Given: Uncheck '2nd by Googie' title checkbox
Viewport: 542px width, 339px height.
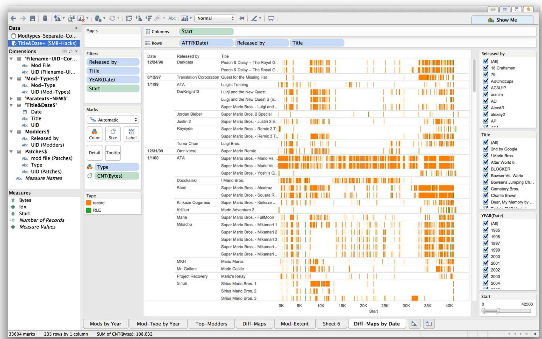Looking at the screenshot, I should pyautogui.click(x=486, y=149).
